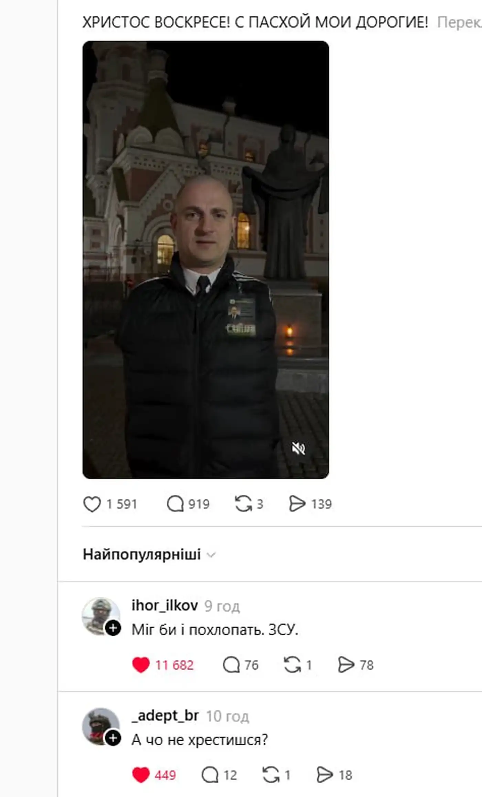Reply to _adept_br's comment with 12 replies
The image size is (482, 797).
(210, 775)
